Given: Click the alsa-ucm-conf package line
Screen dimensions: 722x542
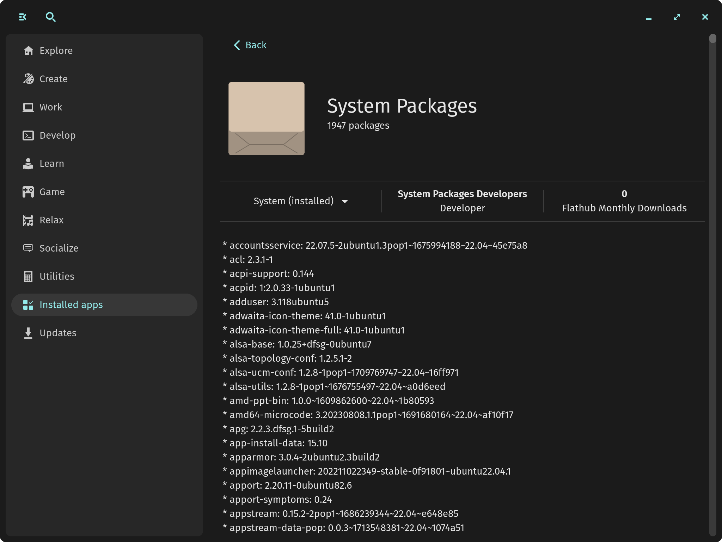Looking at the screenshot, I should point(341,373).
